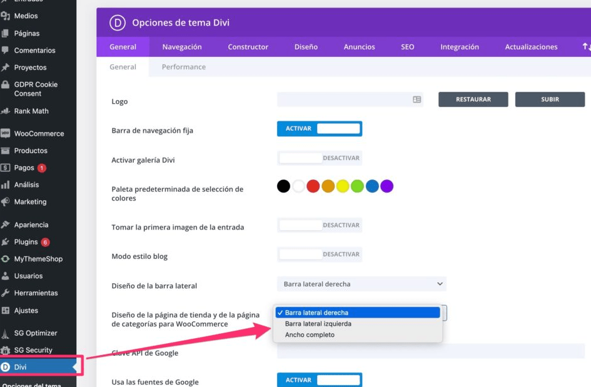
Task: Enable the Modo estilo blog toggle
Action: (x=320, y=254)
